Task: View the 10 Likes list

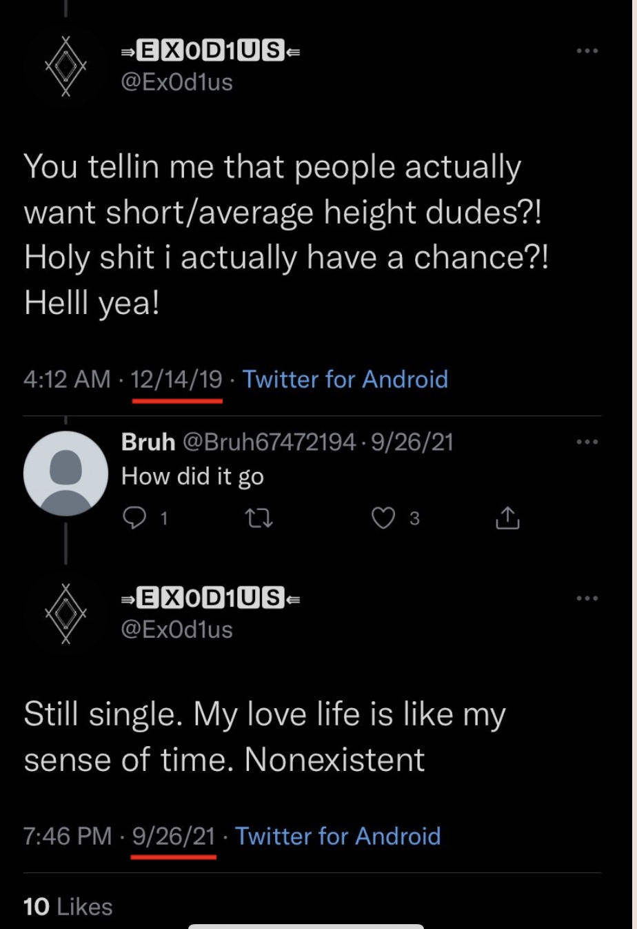Action: [68, 906]
